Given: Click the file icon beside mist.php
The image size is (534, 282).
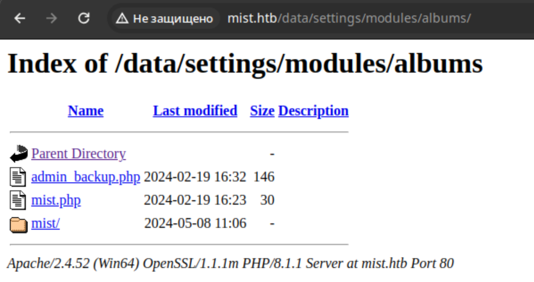Looking at the screenshot, I should [18, 200].
